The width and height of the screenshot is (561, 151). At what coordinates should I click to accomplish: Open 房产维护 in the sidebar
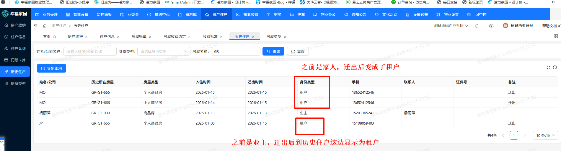[x=15, y=26]
